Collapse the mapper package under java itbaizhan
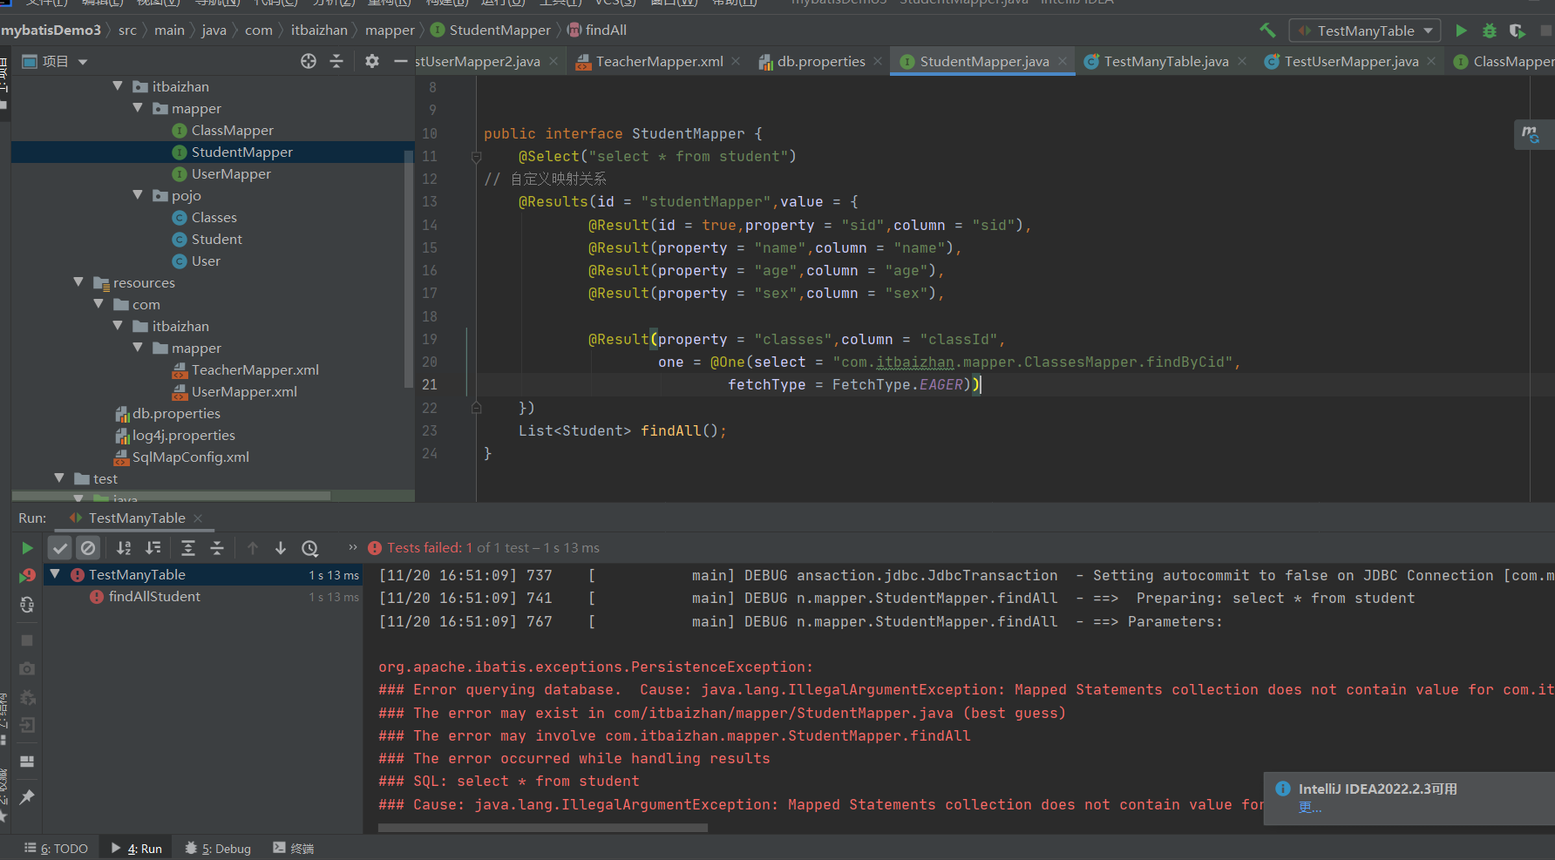Screen dimensions: 1555x860 (138, 108)
